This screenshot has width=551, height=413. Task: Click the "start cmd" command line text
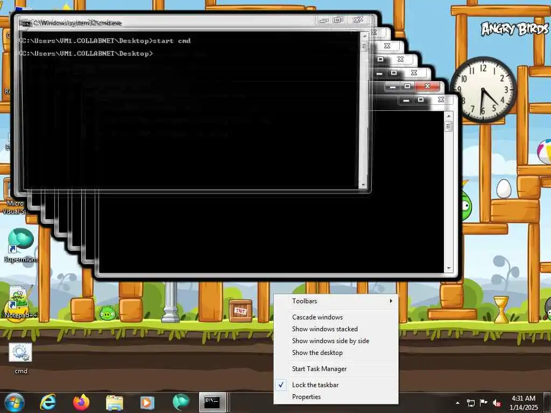pyautogui.click(x=172, y=41)
